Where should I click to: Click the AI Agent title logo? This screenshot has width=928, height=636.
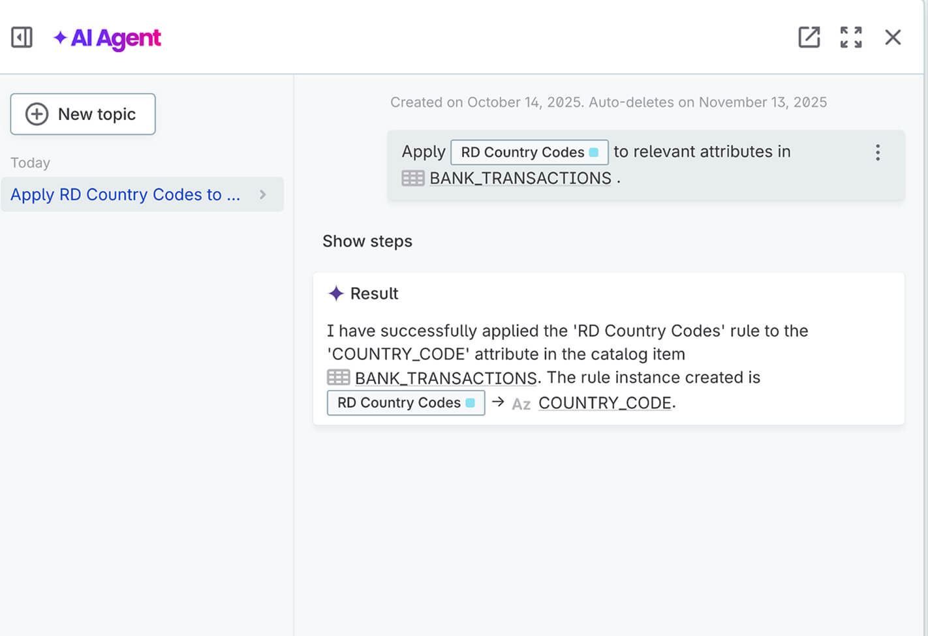click(x=108, y=38)
